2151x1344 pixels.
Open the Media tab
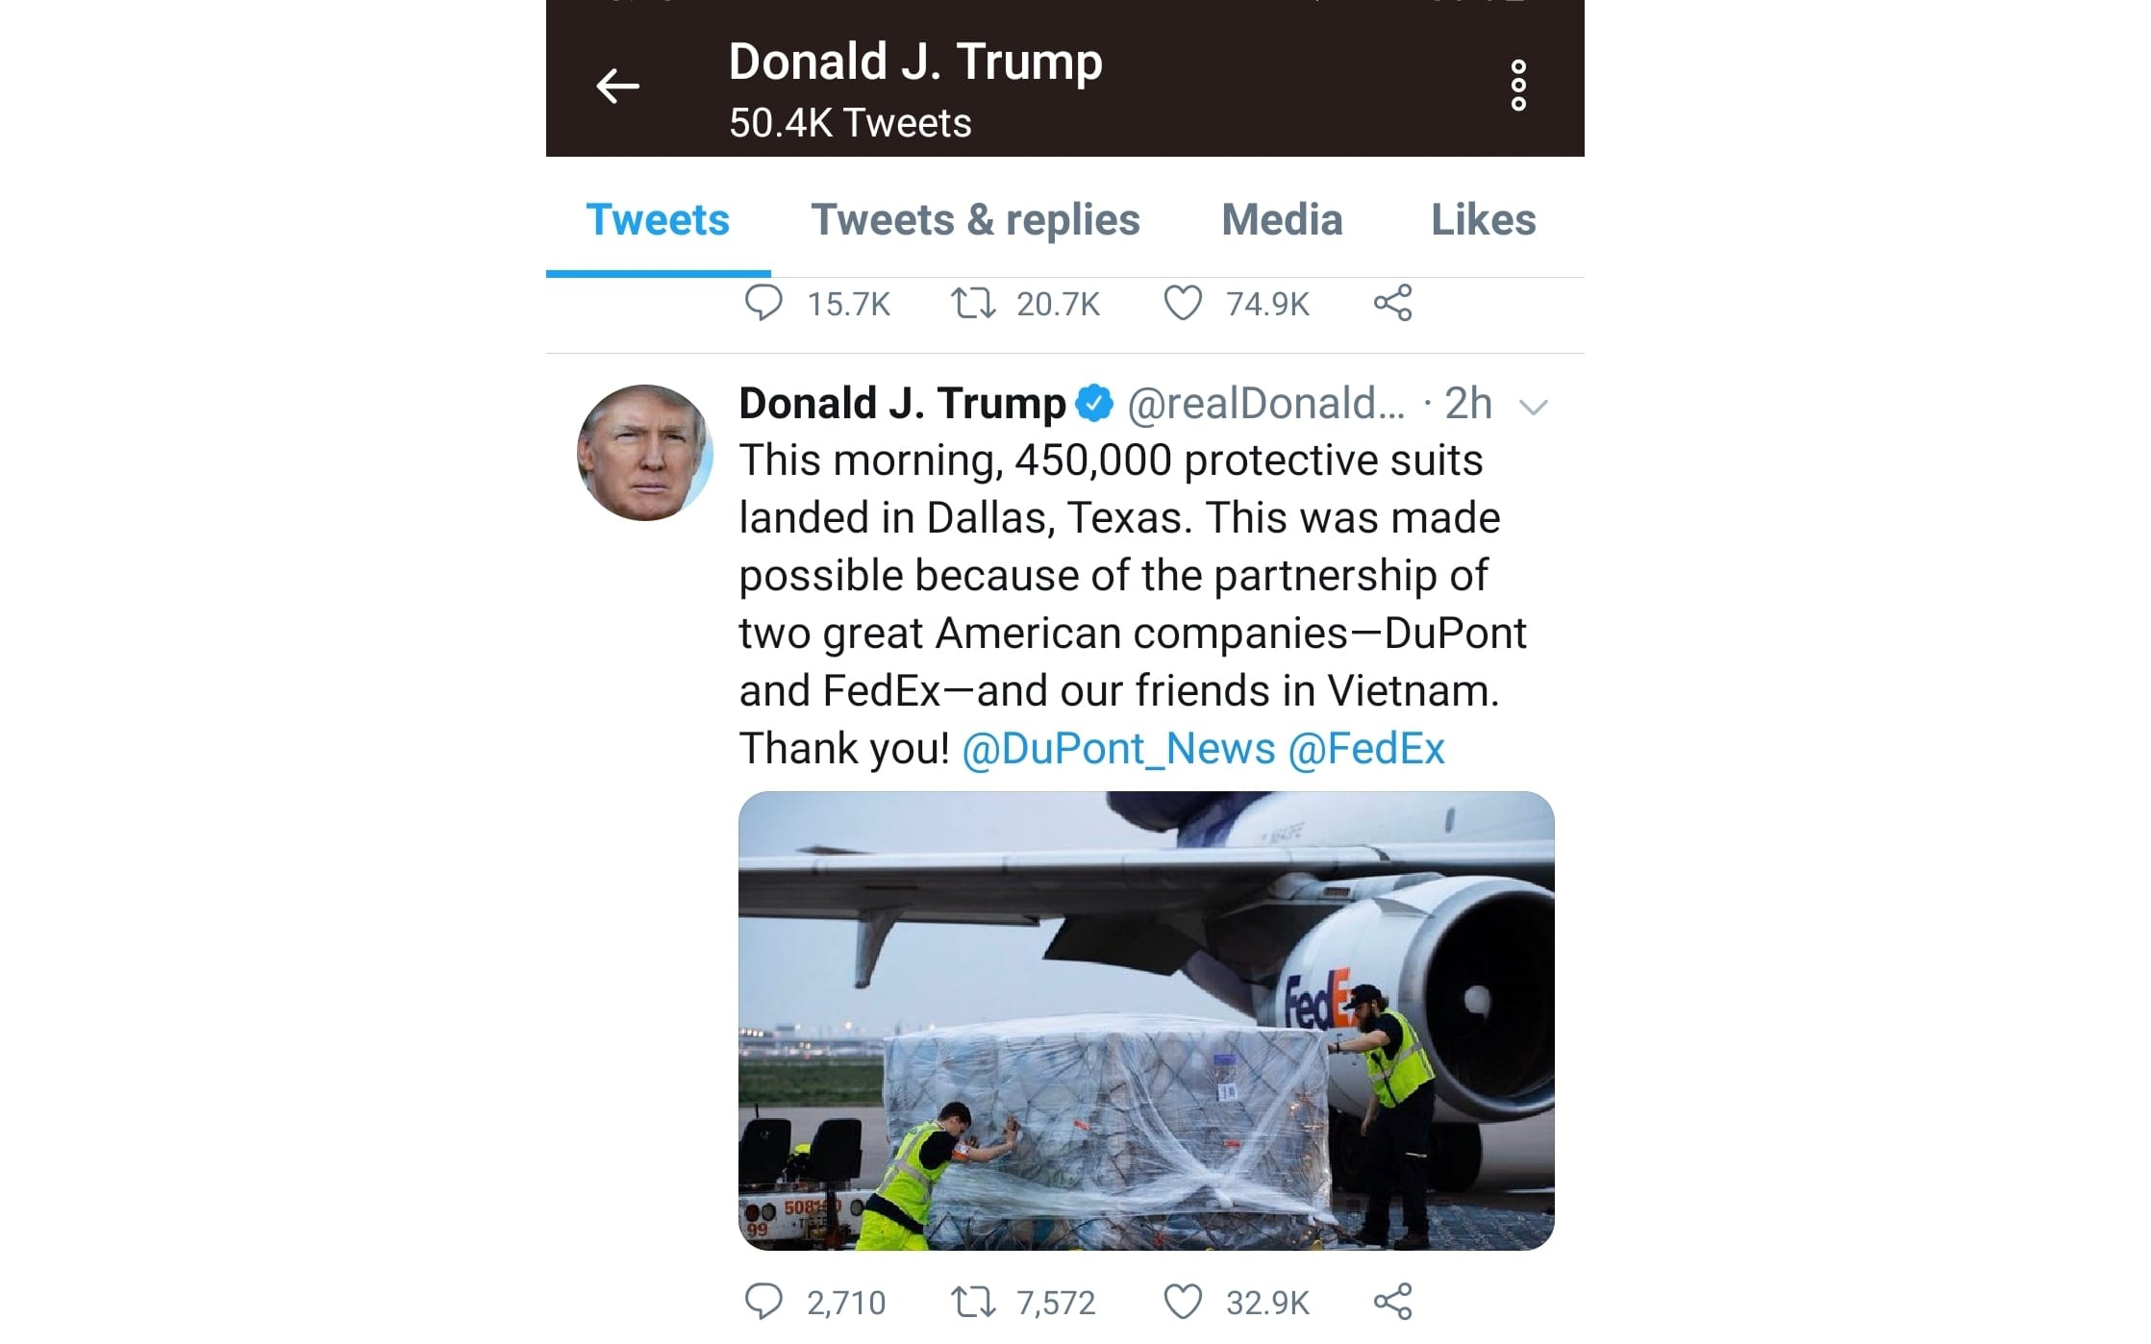click(x=1282, y=220)
